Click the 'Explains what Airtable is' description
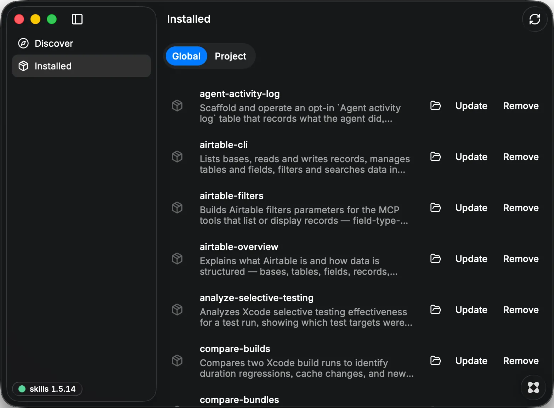This screenshot has height=408, width=554. click(299, 266)
